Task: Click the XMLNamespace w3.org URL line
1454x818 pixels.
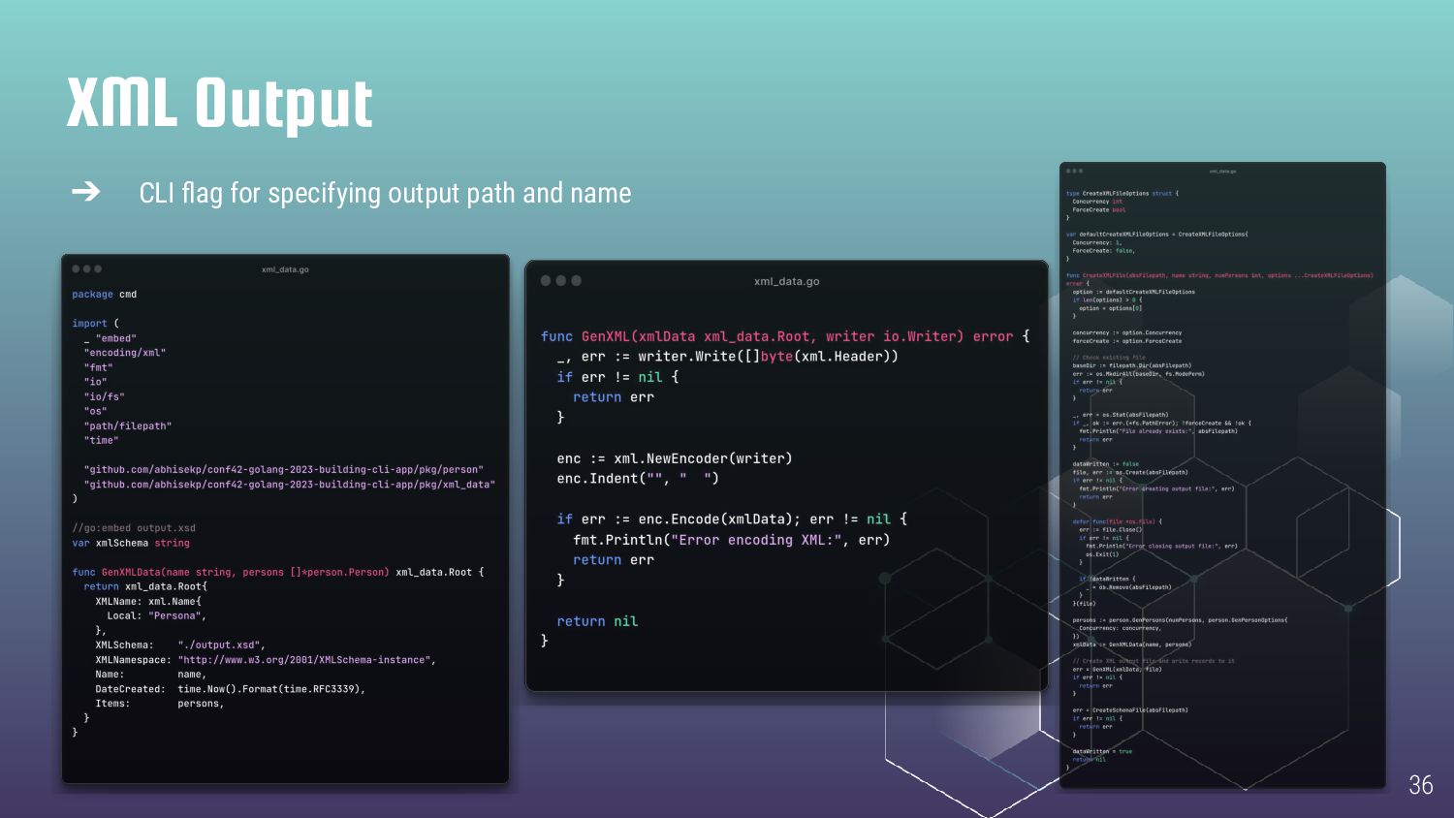Action: coord(266,660)
